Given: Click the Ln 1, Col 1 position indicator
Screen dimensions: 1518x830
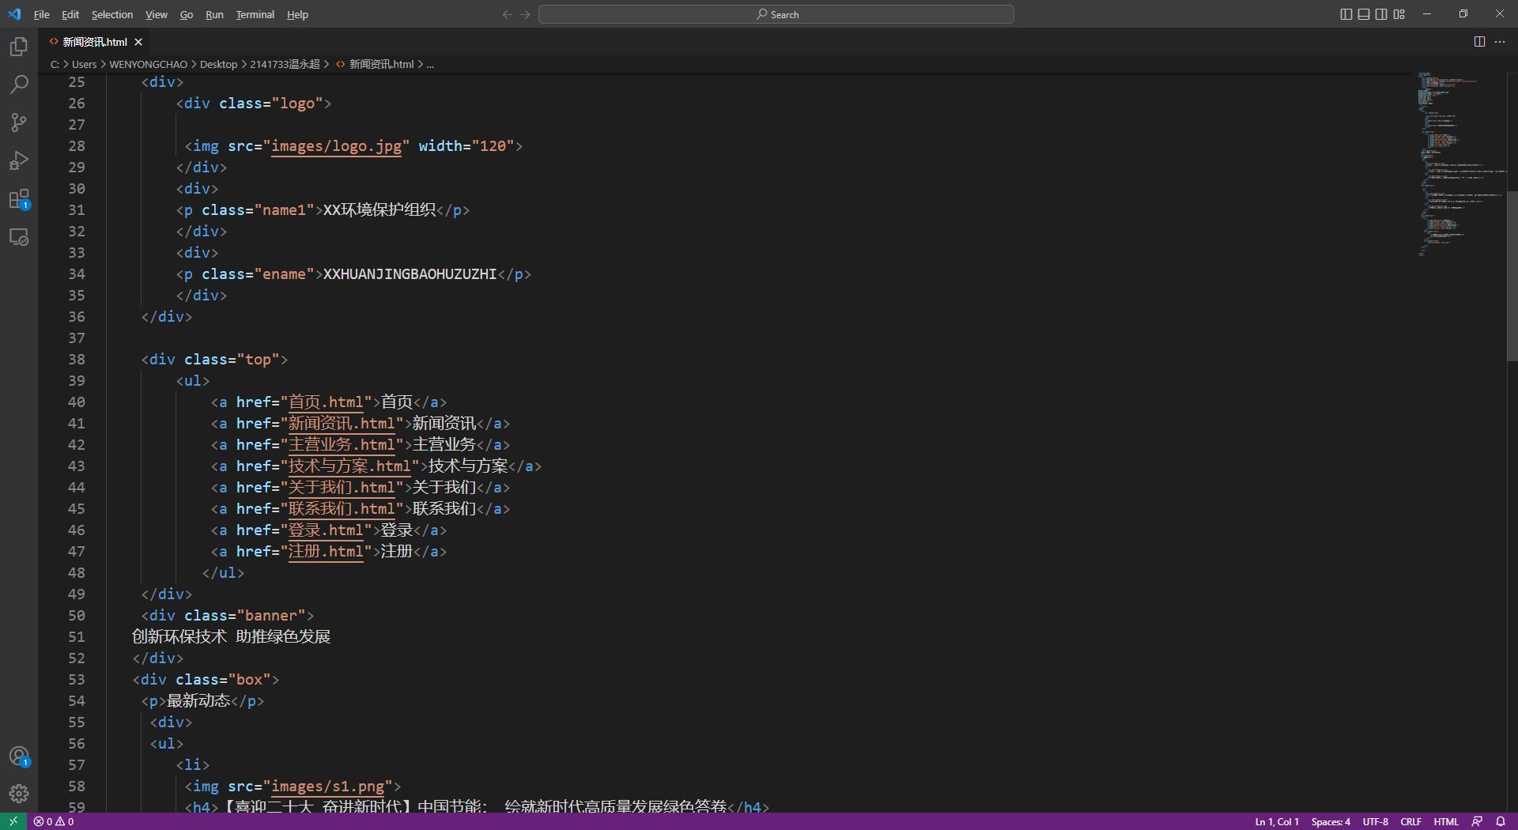Looking at the screenshot, I should (x=1277, y=822).
